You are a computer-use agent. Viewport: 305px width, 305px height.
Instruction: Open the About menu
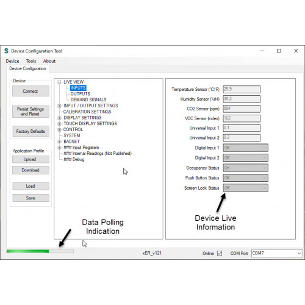(49, 61)
